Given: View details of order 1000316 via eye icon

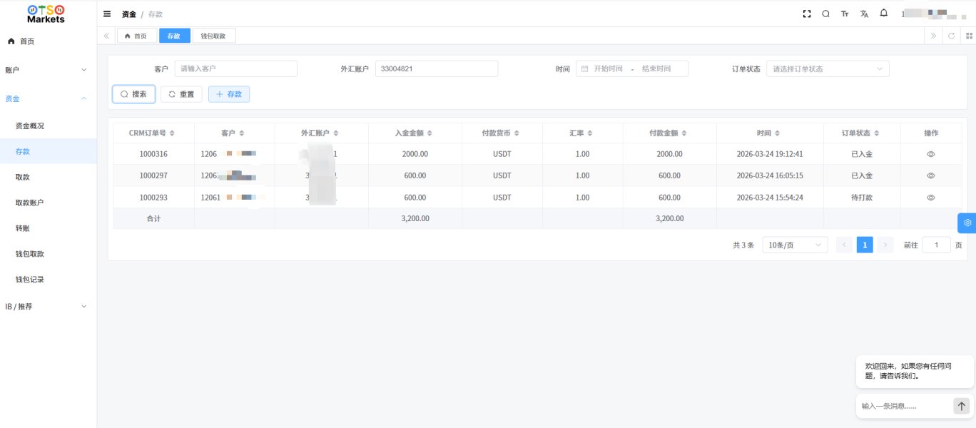Looking at the screenshot, I should [x=930, y=154].
